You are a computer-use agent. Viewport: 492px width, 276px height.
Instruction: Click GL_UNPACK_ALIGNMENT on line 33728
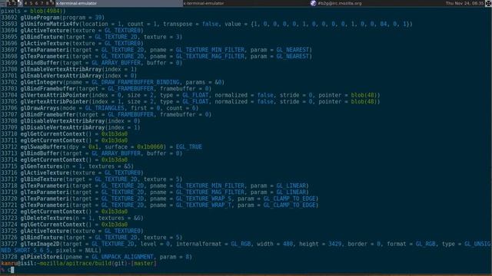[122, 257]
